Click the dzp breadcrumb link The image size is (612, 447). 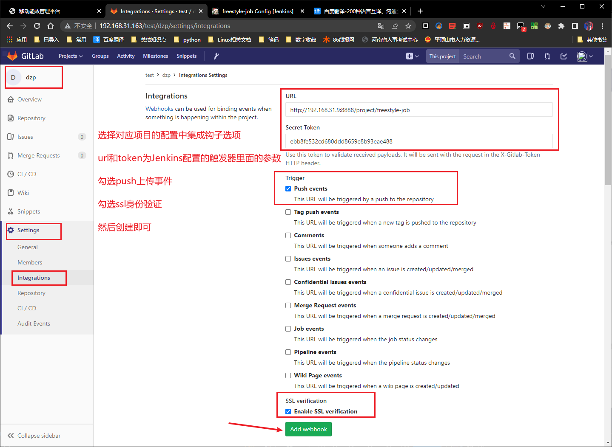166,75
